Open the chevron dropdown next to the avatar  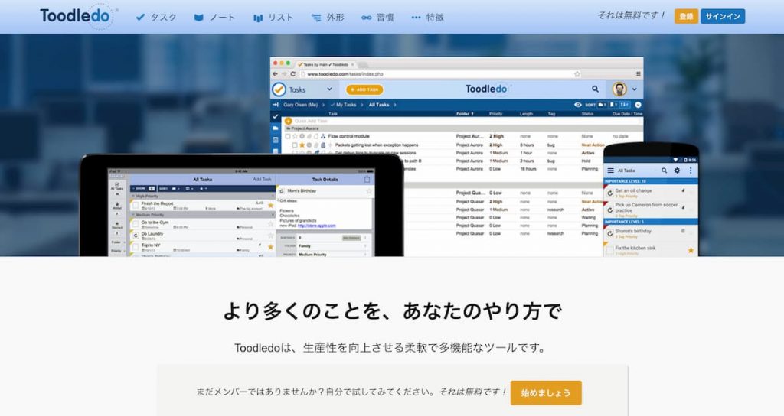click(x=635, y=89)
